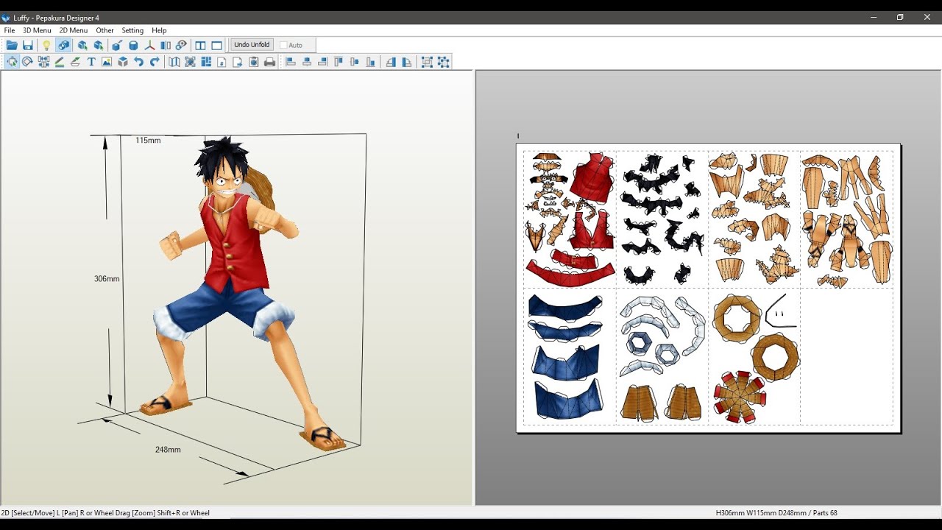
Task: Select the pencil Edit Flaps tool
Action: pos(60,62)
